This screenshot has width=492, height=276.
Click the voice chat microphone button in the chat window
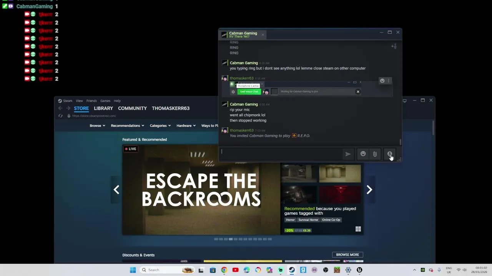click(x=390, y=154)
